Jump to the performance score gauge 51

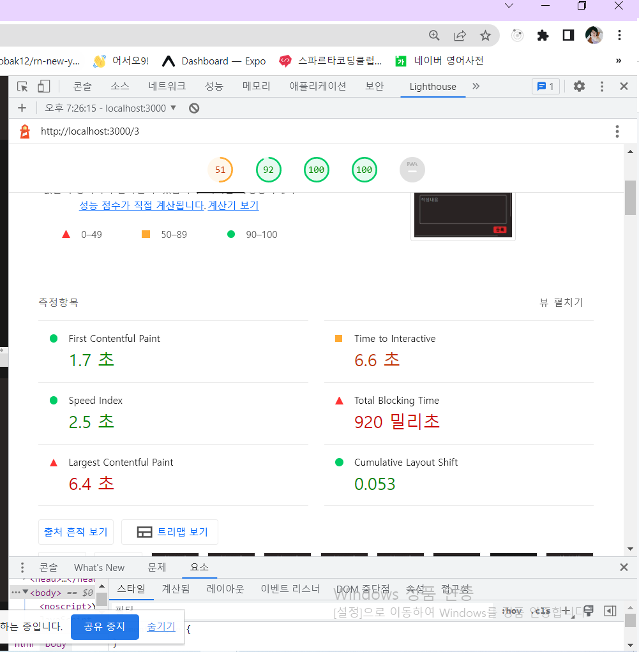click(x=220, y=170)
